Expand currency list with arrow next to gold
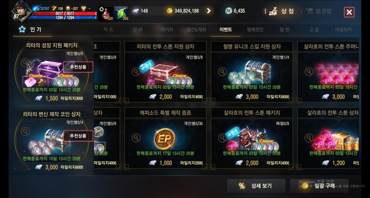370x198 pixels. pyautogui.click(x=209, y=11)
